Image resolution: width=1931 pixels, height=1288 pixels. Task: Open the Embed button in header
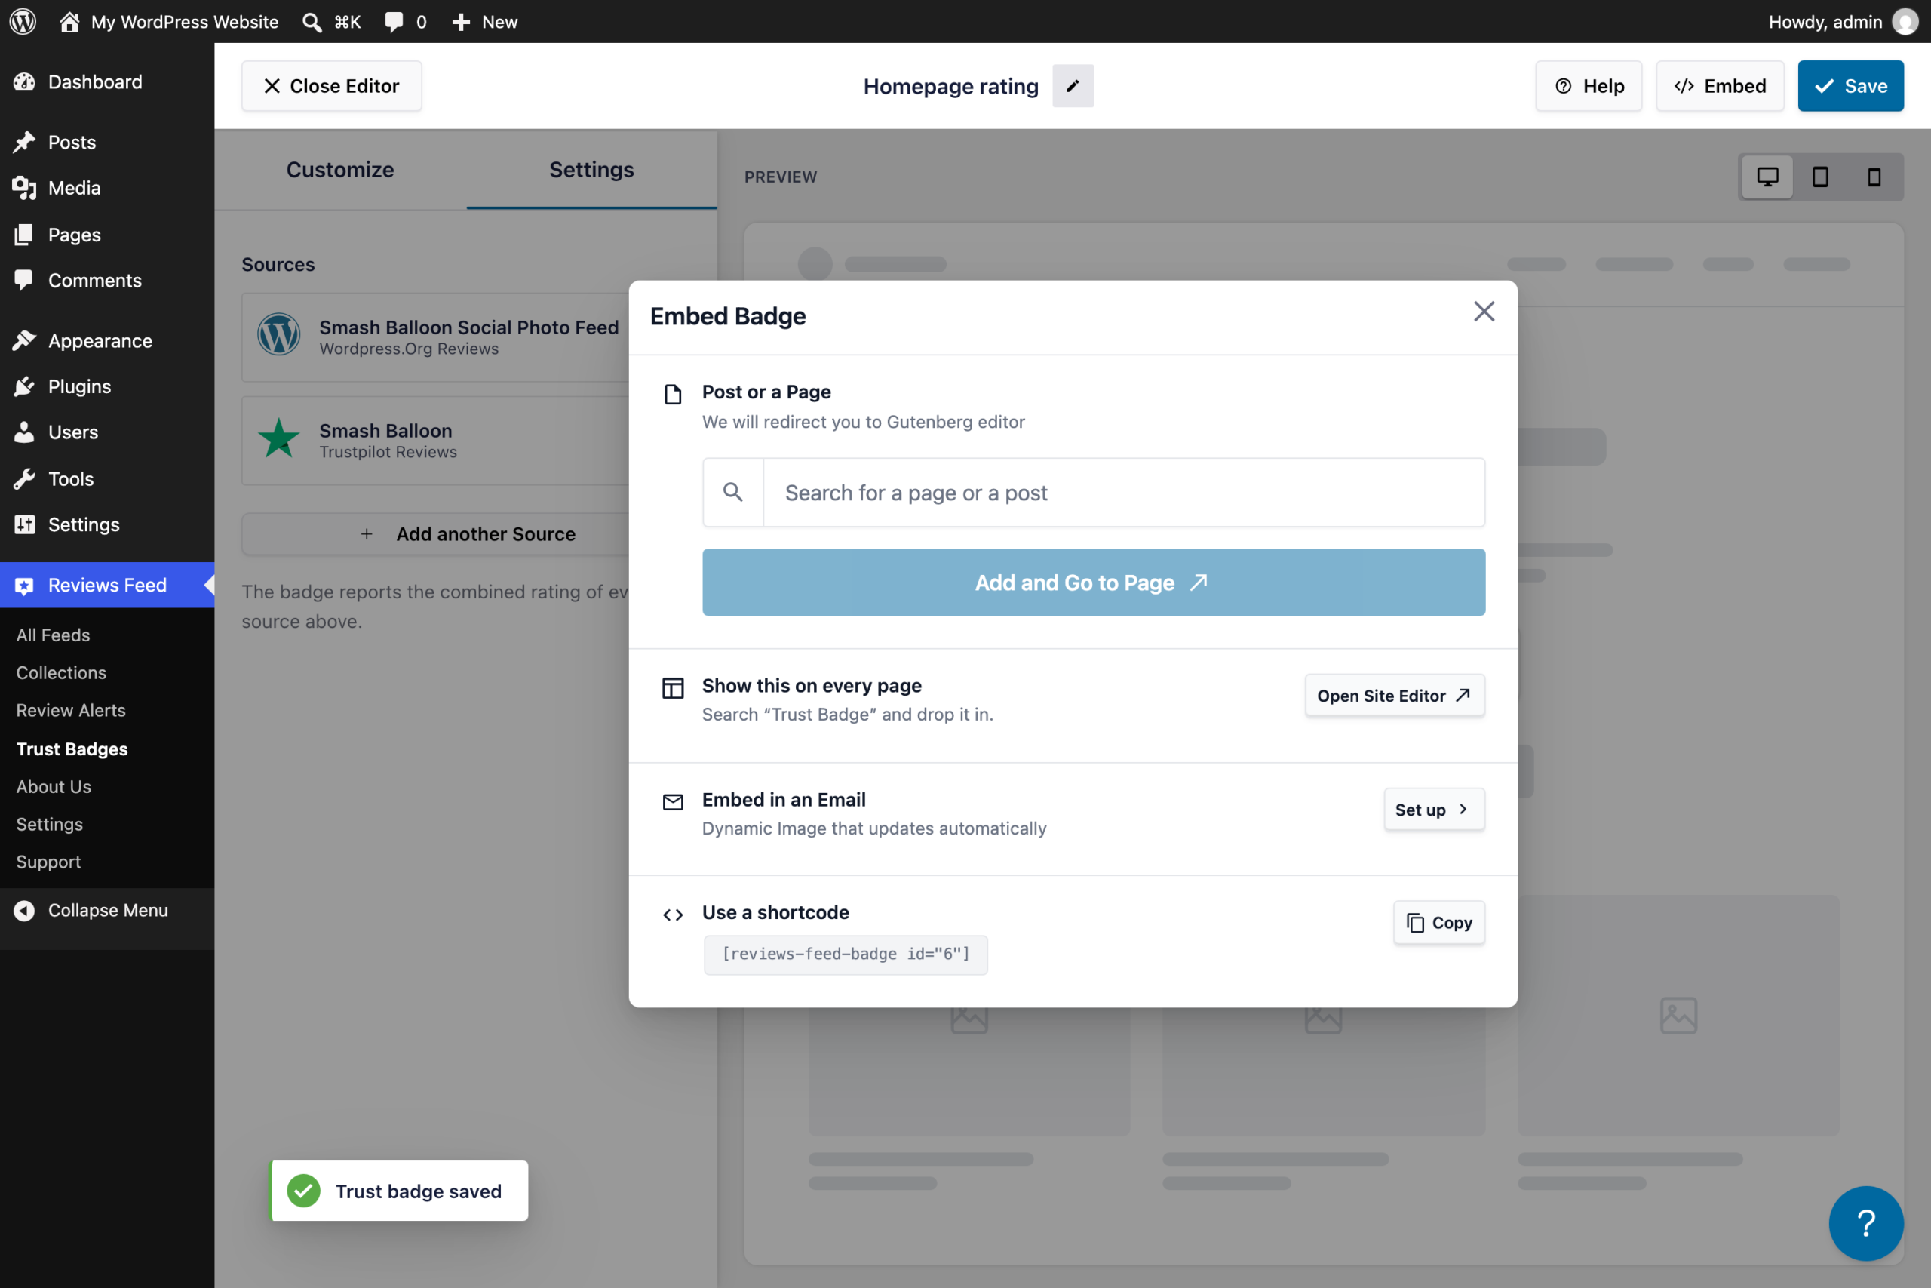1719,85
